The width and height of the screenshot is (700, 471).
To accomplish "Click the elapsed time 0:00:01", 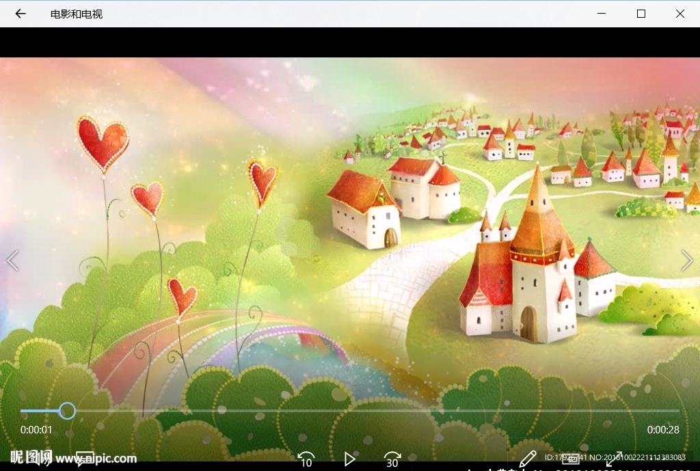I will [x=36, y=430].
